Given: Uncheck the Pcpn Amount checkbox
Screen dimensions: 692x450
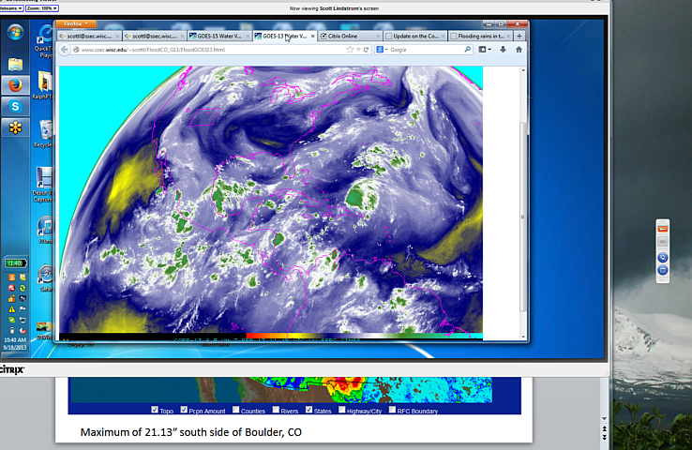Looking at the screenshot, I should coord(184,410).
